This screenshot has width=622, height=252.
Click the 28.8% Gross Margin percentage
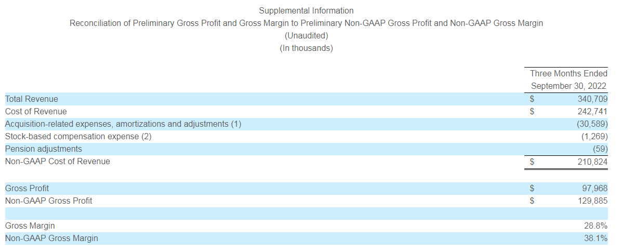pos(595,226)
